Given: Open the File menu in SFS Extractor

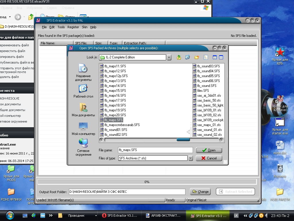Looking at the screenshot, I should [44, 27].
